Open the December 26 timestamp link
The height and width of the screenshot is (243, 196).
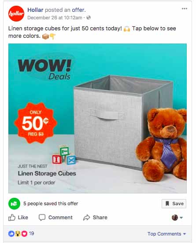[x=55, y=18]
